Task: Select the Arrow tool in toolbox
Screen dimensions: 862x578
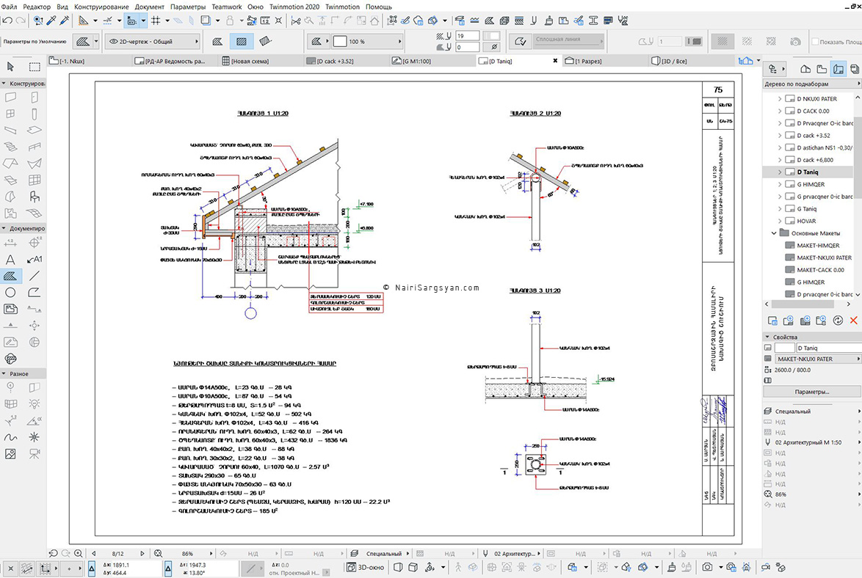Action: pyautogui.click(x=10, y=67)
